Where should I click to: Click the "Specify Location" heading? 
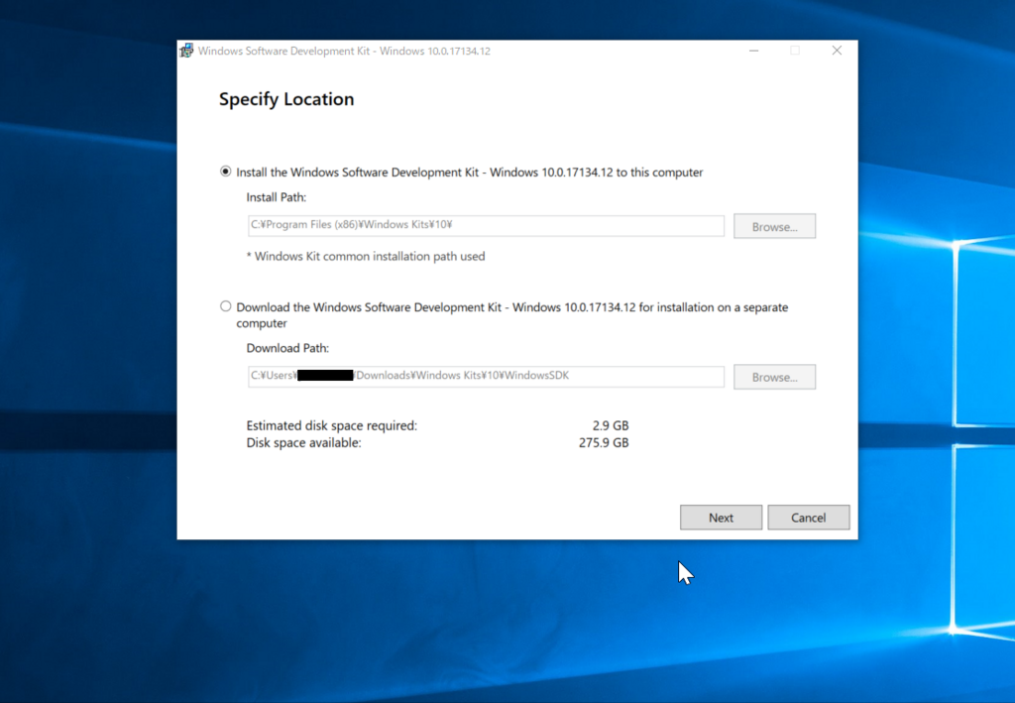click(286, 99)
